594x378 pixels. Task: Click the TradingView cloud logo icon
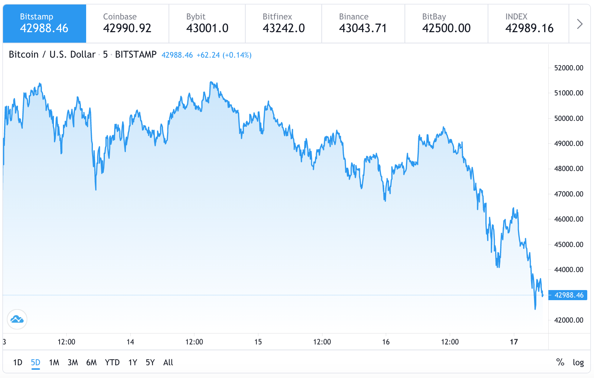(17, 319)
